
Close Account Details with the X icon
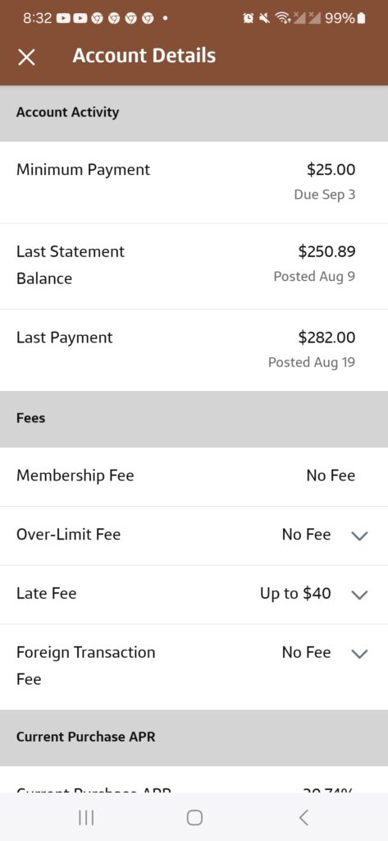coord(26,57)
